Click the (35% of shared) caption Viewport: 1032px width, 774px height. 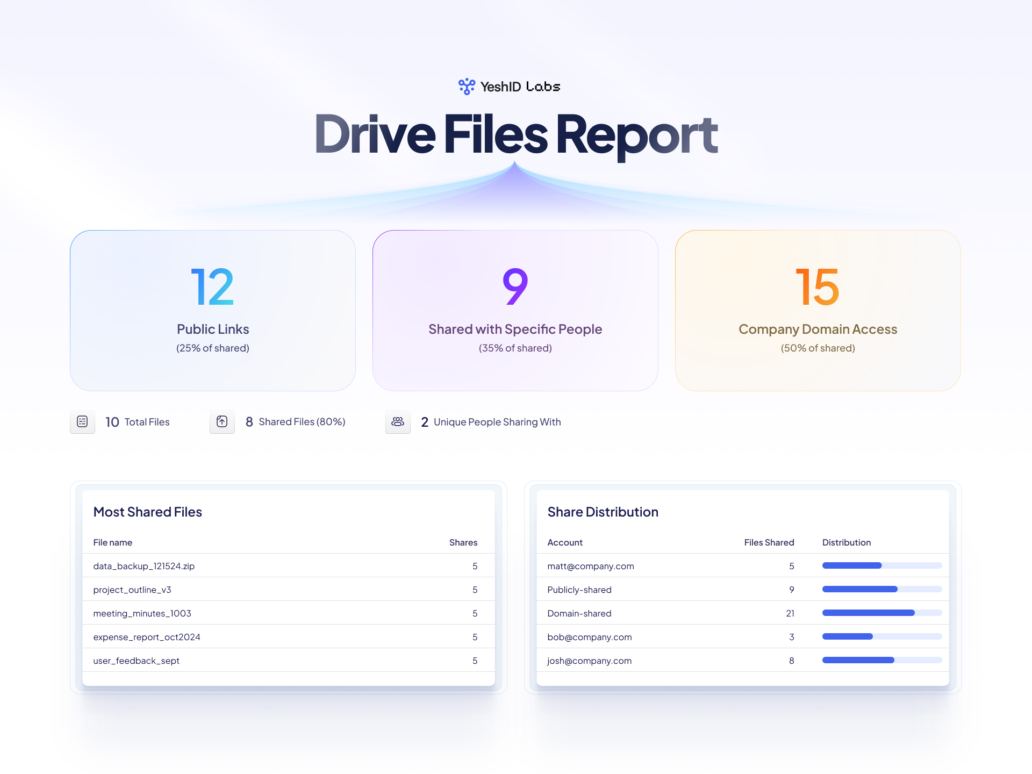click(515, 348)
